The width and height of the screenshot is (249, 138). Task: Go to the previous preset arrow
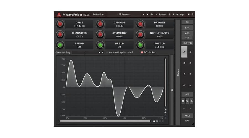pos(144,14)
